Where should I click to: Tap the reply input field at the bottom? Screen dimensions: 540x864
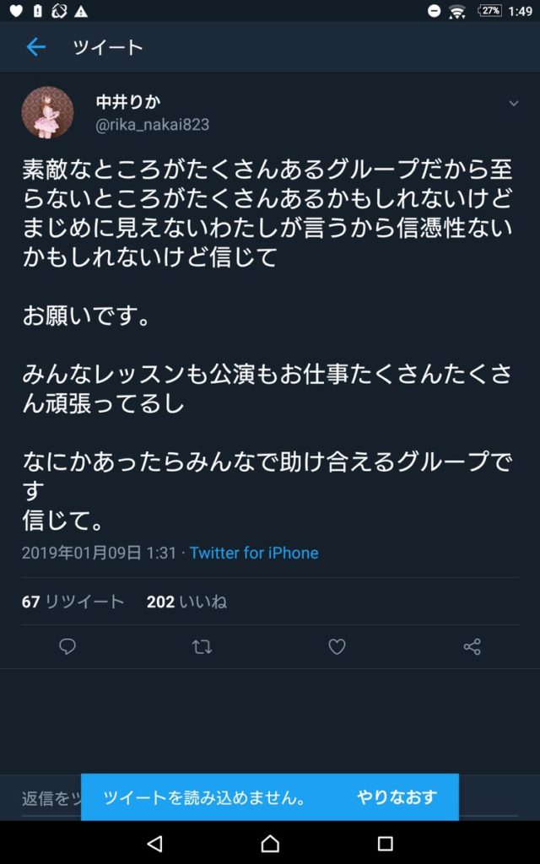(42, 796)
